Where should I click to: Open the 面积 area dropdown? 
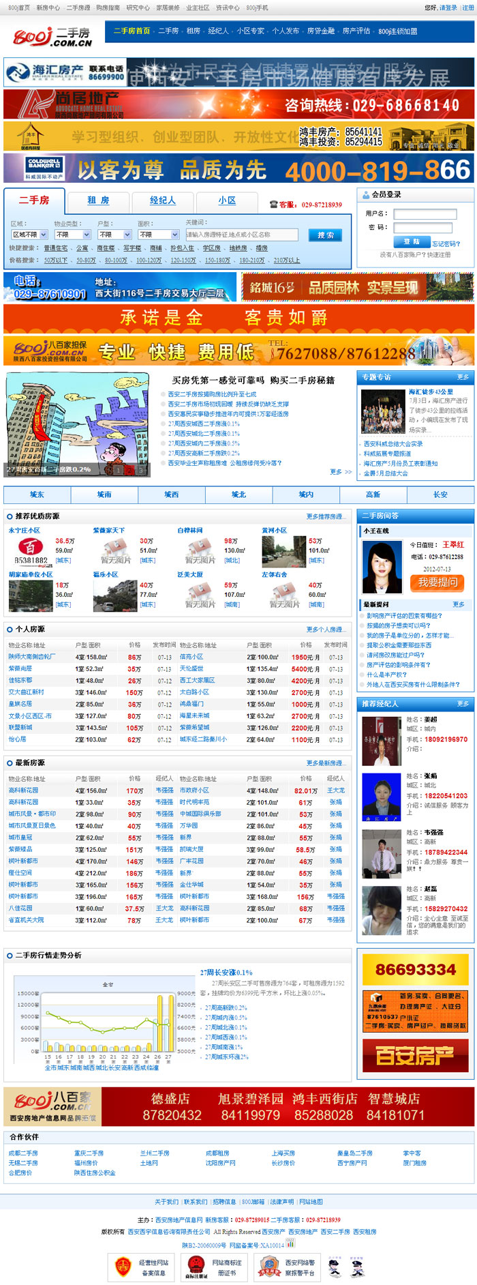point(155,235)
